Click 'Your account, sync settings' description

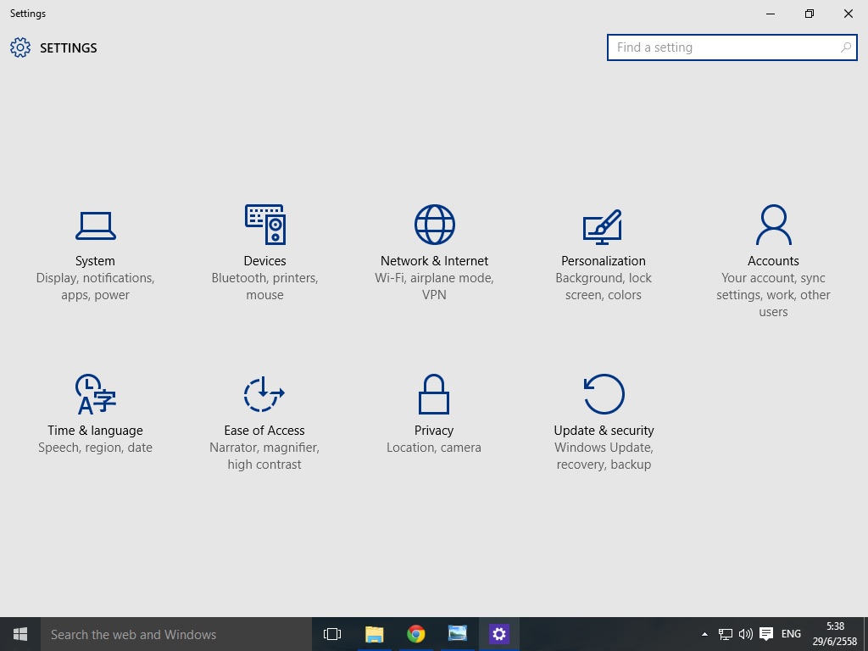(773, 294)
